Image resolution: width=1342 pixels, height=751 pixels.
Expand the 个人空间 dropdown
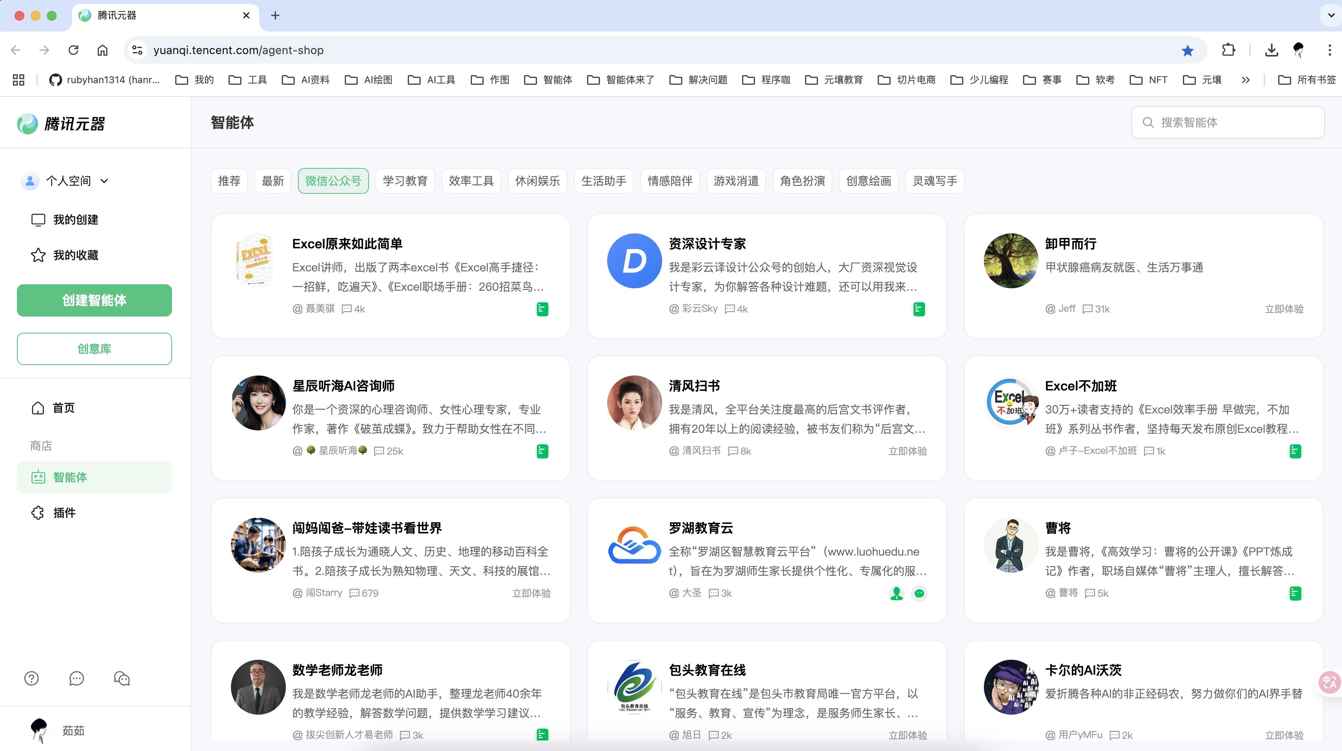point(104,181)
